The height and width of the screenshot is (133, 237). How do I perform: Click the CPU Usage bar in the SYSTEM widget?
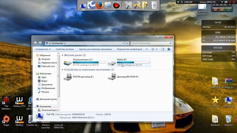click(x=218, y=52)
